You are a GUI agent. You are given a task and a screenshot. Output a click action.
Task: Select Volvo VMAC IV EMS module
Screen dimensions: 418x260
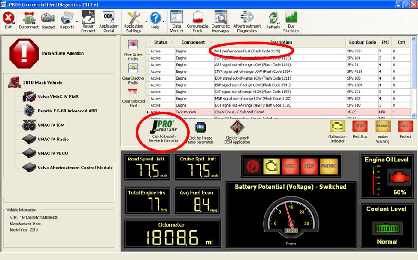(58, 97)
